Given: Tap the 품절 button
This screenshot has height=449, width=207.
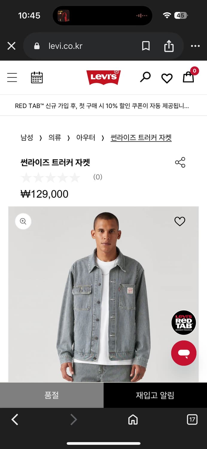Looking at the screenshot, I should (52, 395).
